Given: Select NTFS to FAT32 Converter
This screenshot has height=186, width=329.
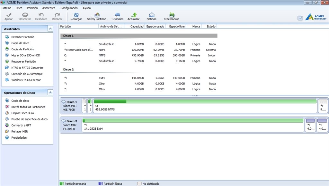Looking at the screenshot, I should tap(27, 68).
